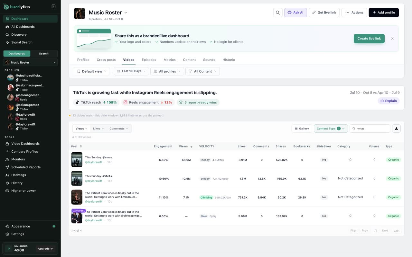Switch to Cross posts tab
This screenshot has width=412, height=257.
tap(106, 60)
